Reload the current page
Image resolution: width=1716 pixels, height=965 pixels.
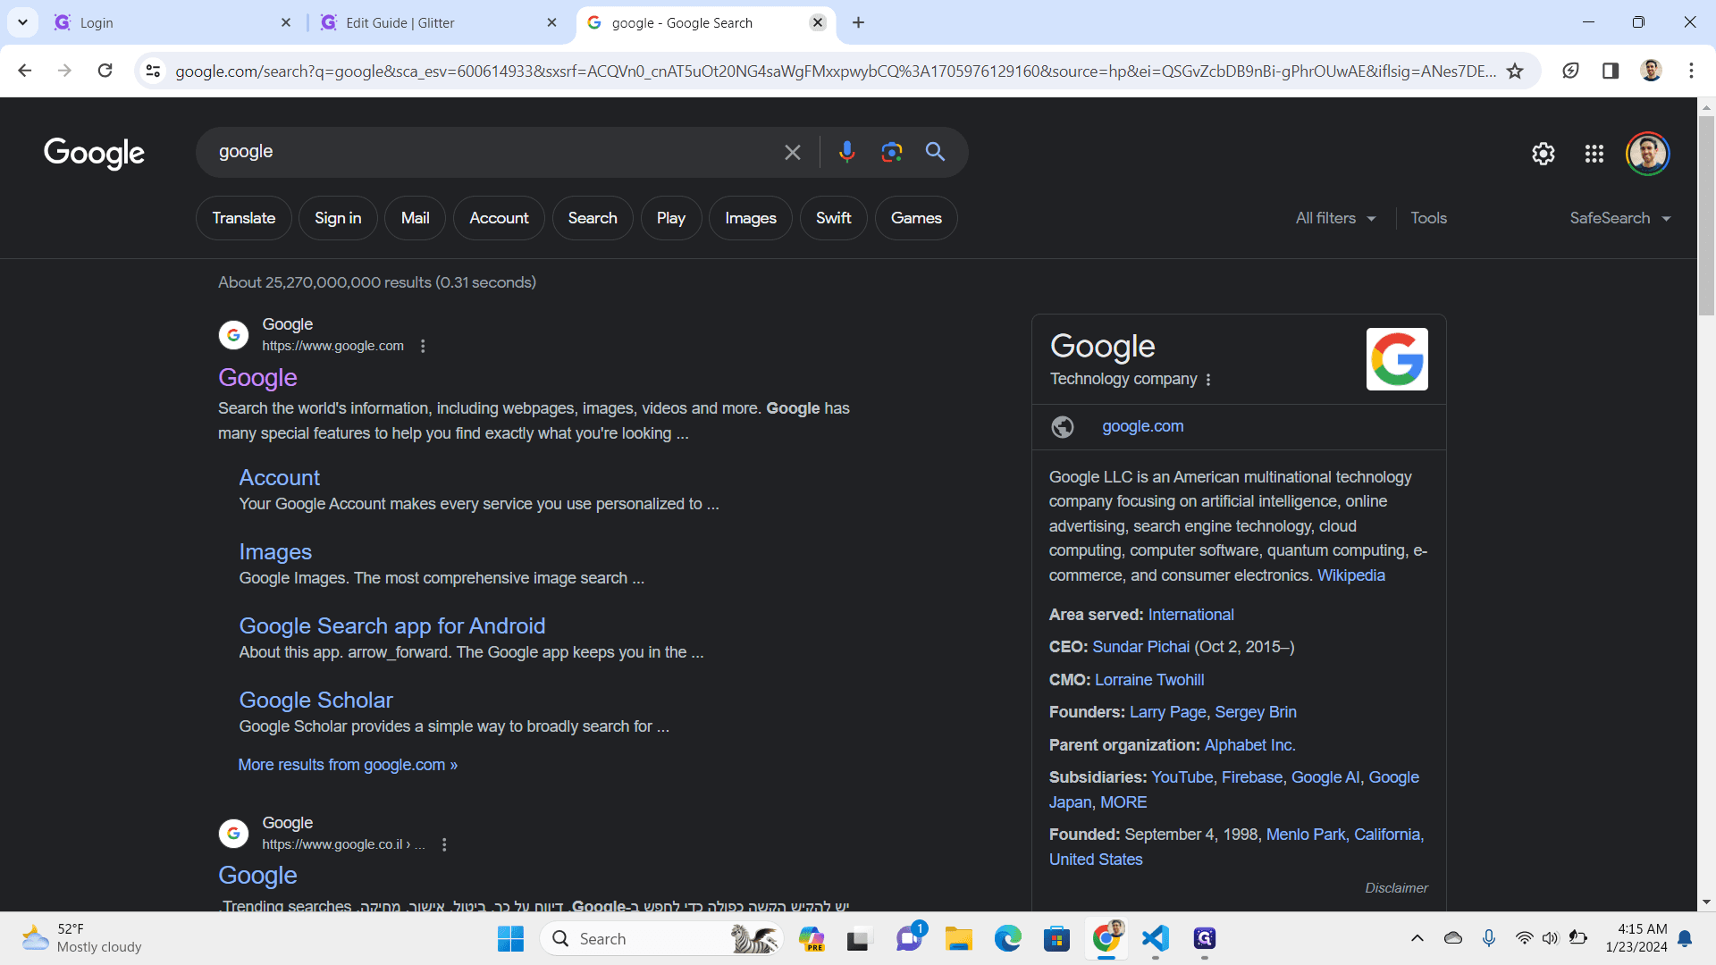click(x=105, y=71)
